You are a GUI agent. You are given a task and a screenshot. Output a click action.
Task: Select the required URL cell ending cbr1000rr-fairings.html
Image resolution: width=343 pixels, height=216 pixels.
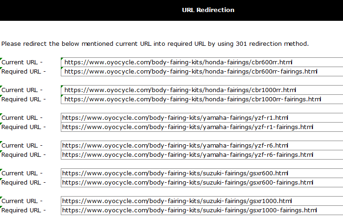click(x=202, y=99)
